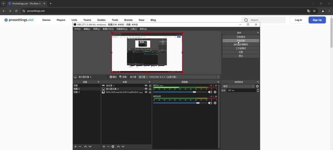Click the prosettings.net logo

pos(19,20)
